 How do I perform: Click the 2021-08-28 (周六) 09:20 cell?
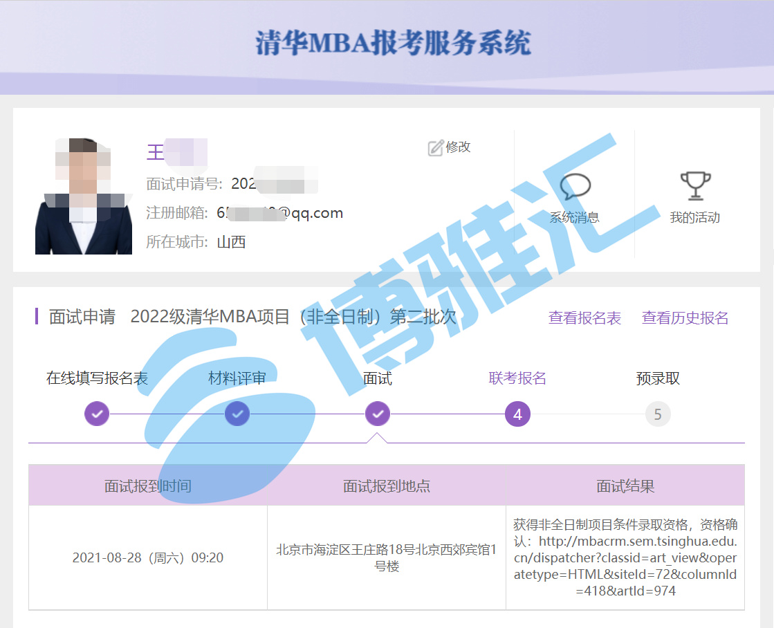point(147,558)
